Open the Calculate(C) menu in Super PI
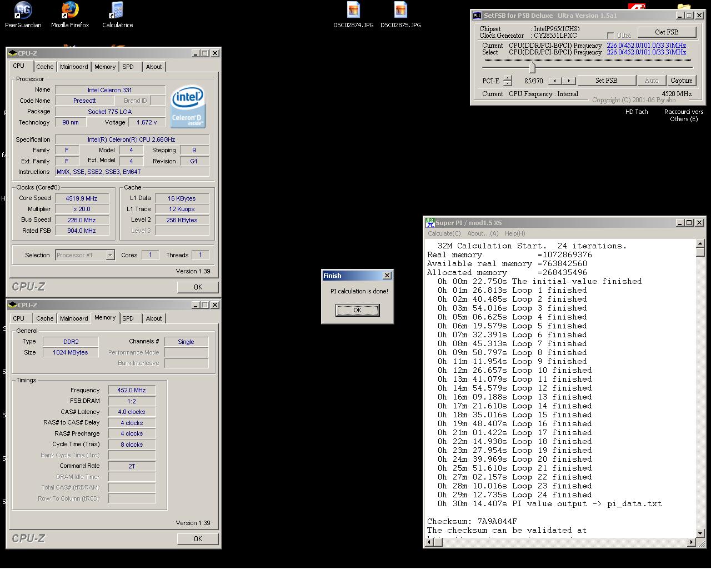Screen dimensions: 711x569 [444, 233]
